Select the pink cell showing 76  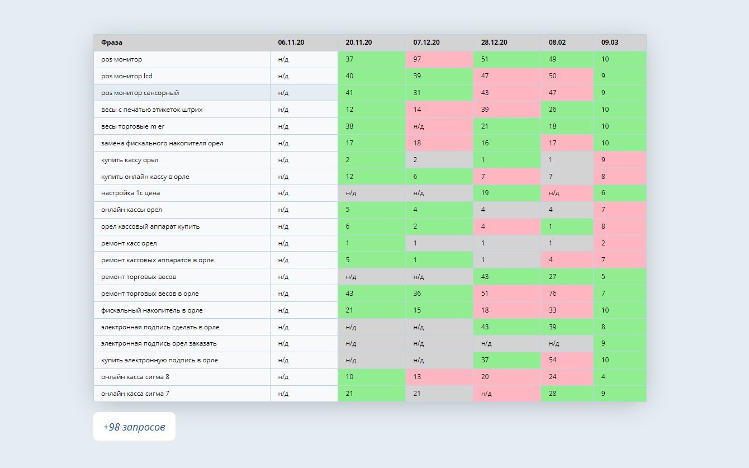click(x=567, y=294)
